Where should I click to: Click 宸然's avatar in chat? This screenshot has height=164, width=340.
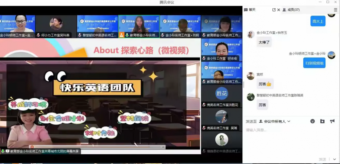pyautogui.click(x=251, y=76)
